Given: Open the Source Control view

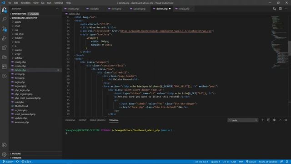Looking at the screenshot, I should (4, 29).
